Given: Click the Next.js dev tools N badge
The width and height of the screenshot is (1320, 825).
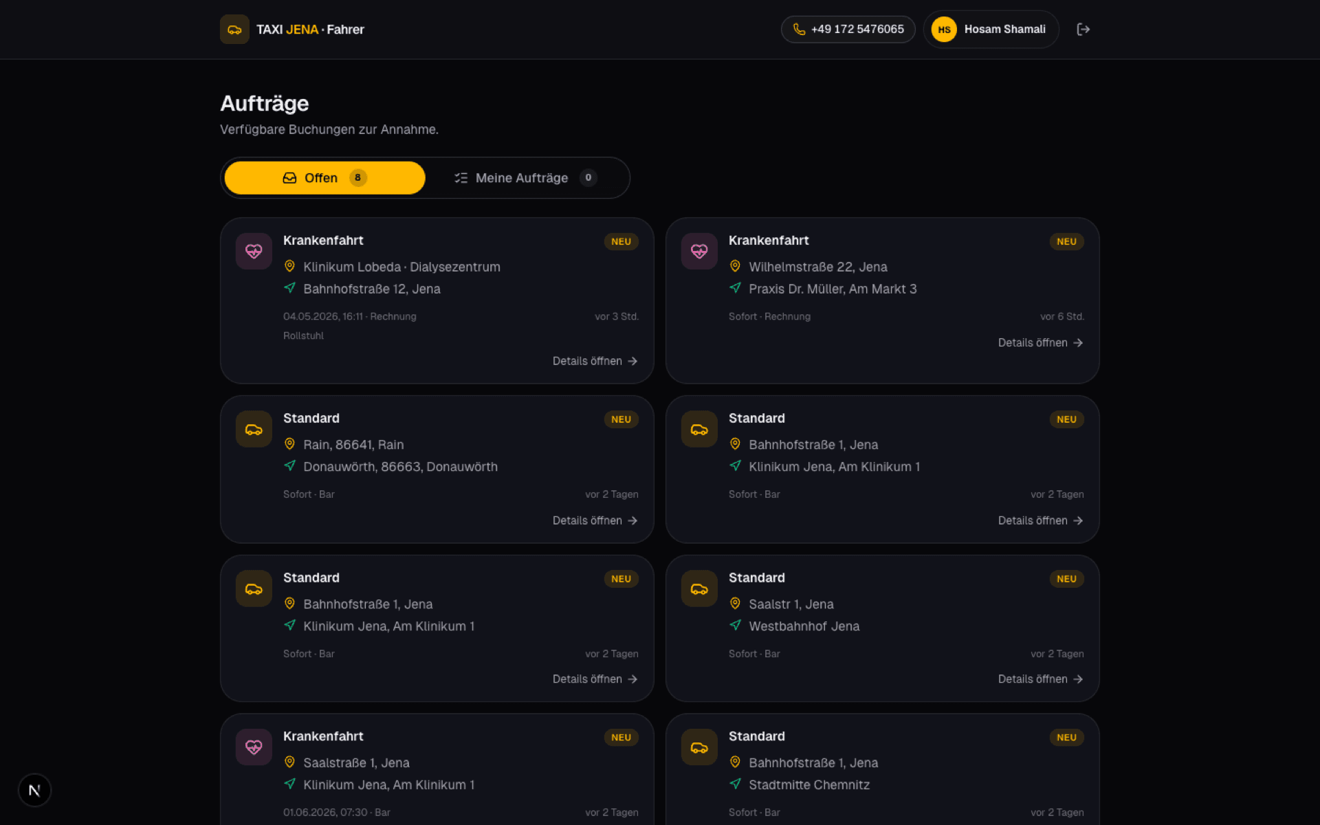Looking at the screenshot, I should 34,791.
